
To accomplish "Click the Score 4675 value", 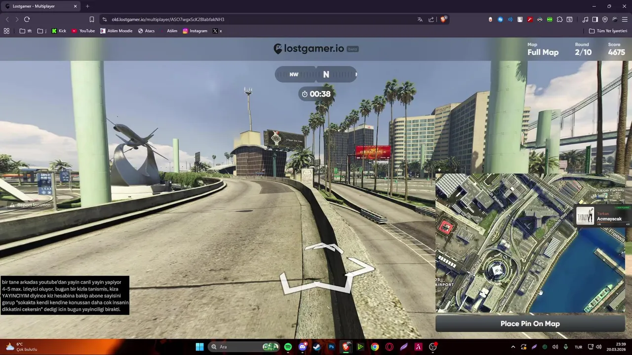I will coord(616,52).
